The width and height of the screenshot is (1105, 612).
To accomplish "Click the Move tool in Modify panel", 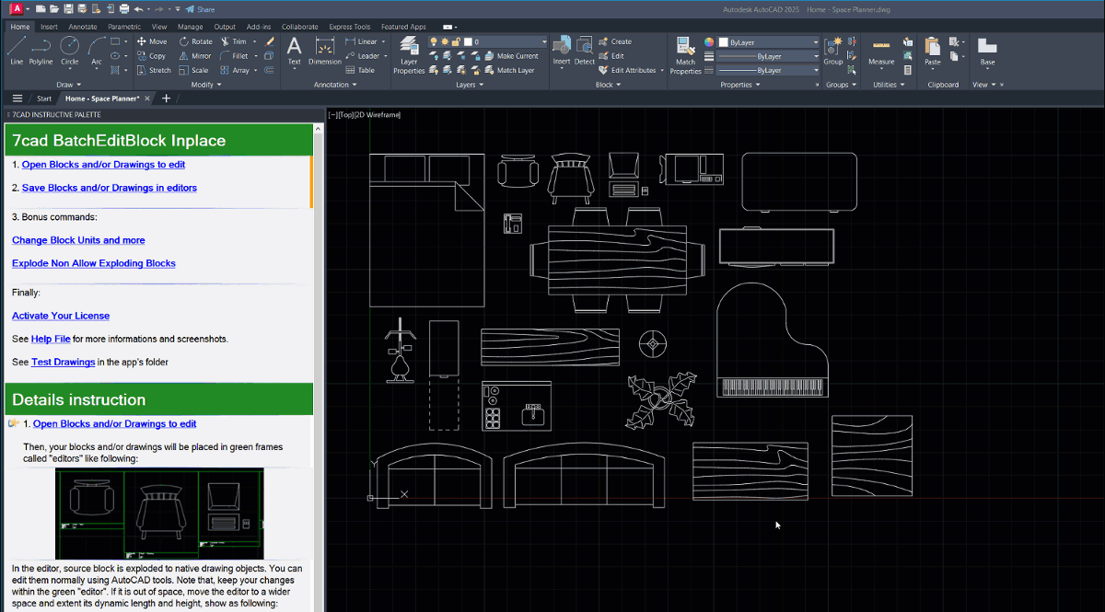I will click(x=152, y=41).
